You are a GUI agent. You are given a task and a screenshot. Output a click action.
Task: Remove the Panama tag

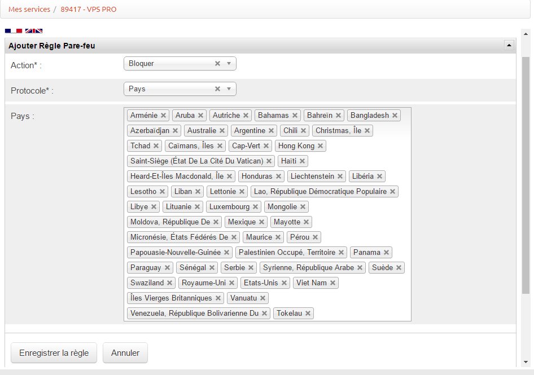click(386, 253)
